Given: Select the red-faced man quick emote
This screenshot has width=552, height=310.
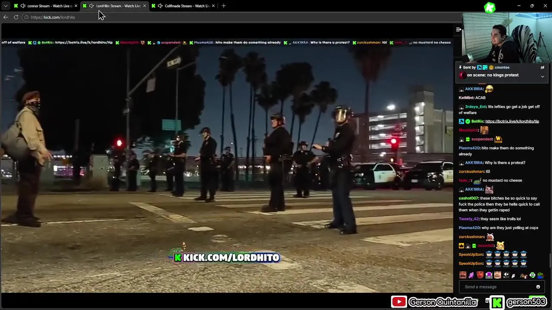Looking at the screenshot, I should [480, 275].
